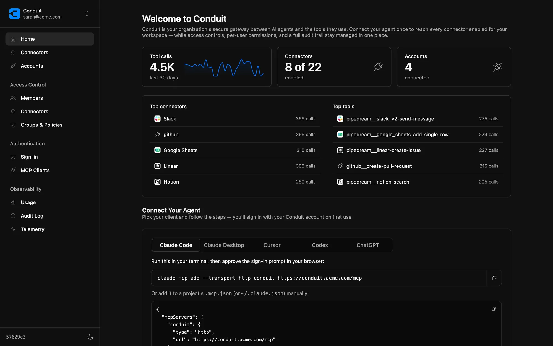Select github__create-pull-request tool
Image resolution: width=553 pixels, height=346 pixels.
tap(418, 166)
